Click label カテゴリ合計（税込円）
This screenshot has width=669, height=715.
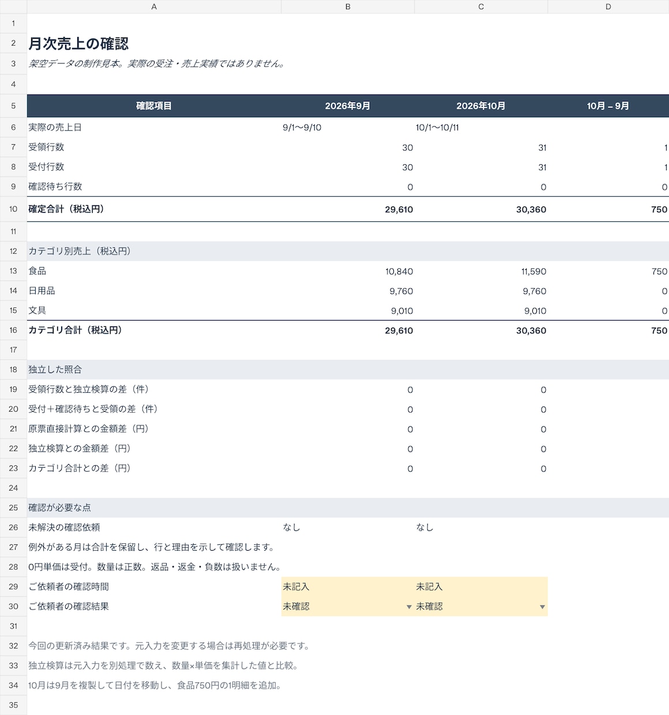coord(77,330)
